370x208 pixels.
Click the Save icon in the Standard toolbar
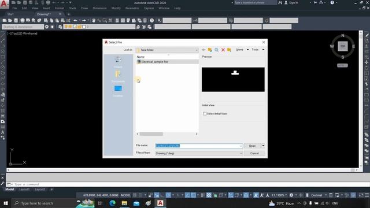tap(16, 21)
